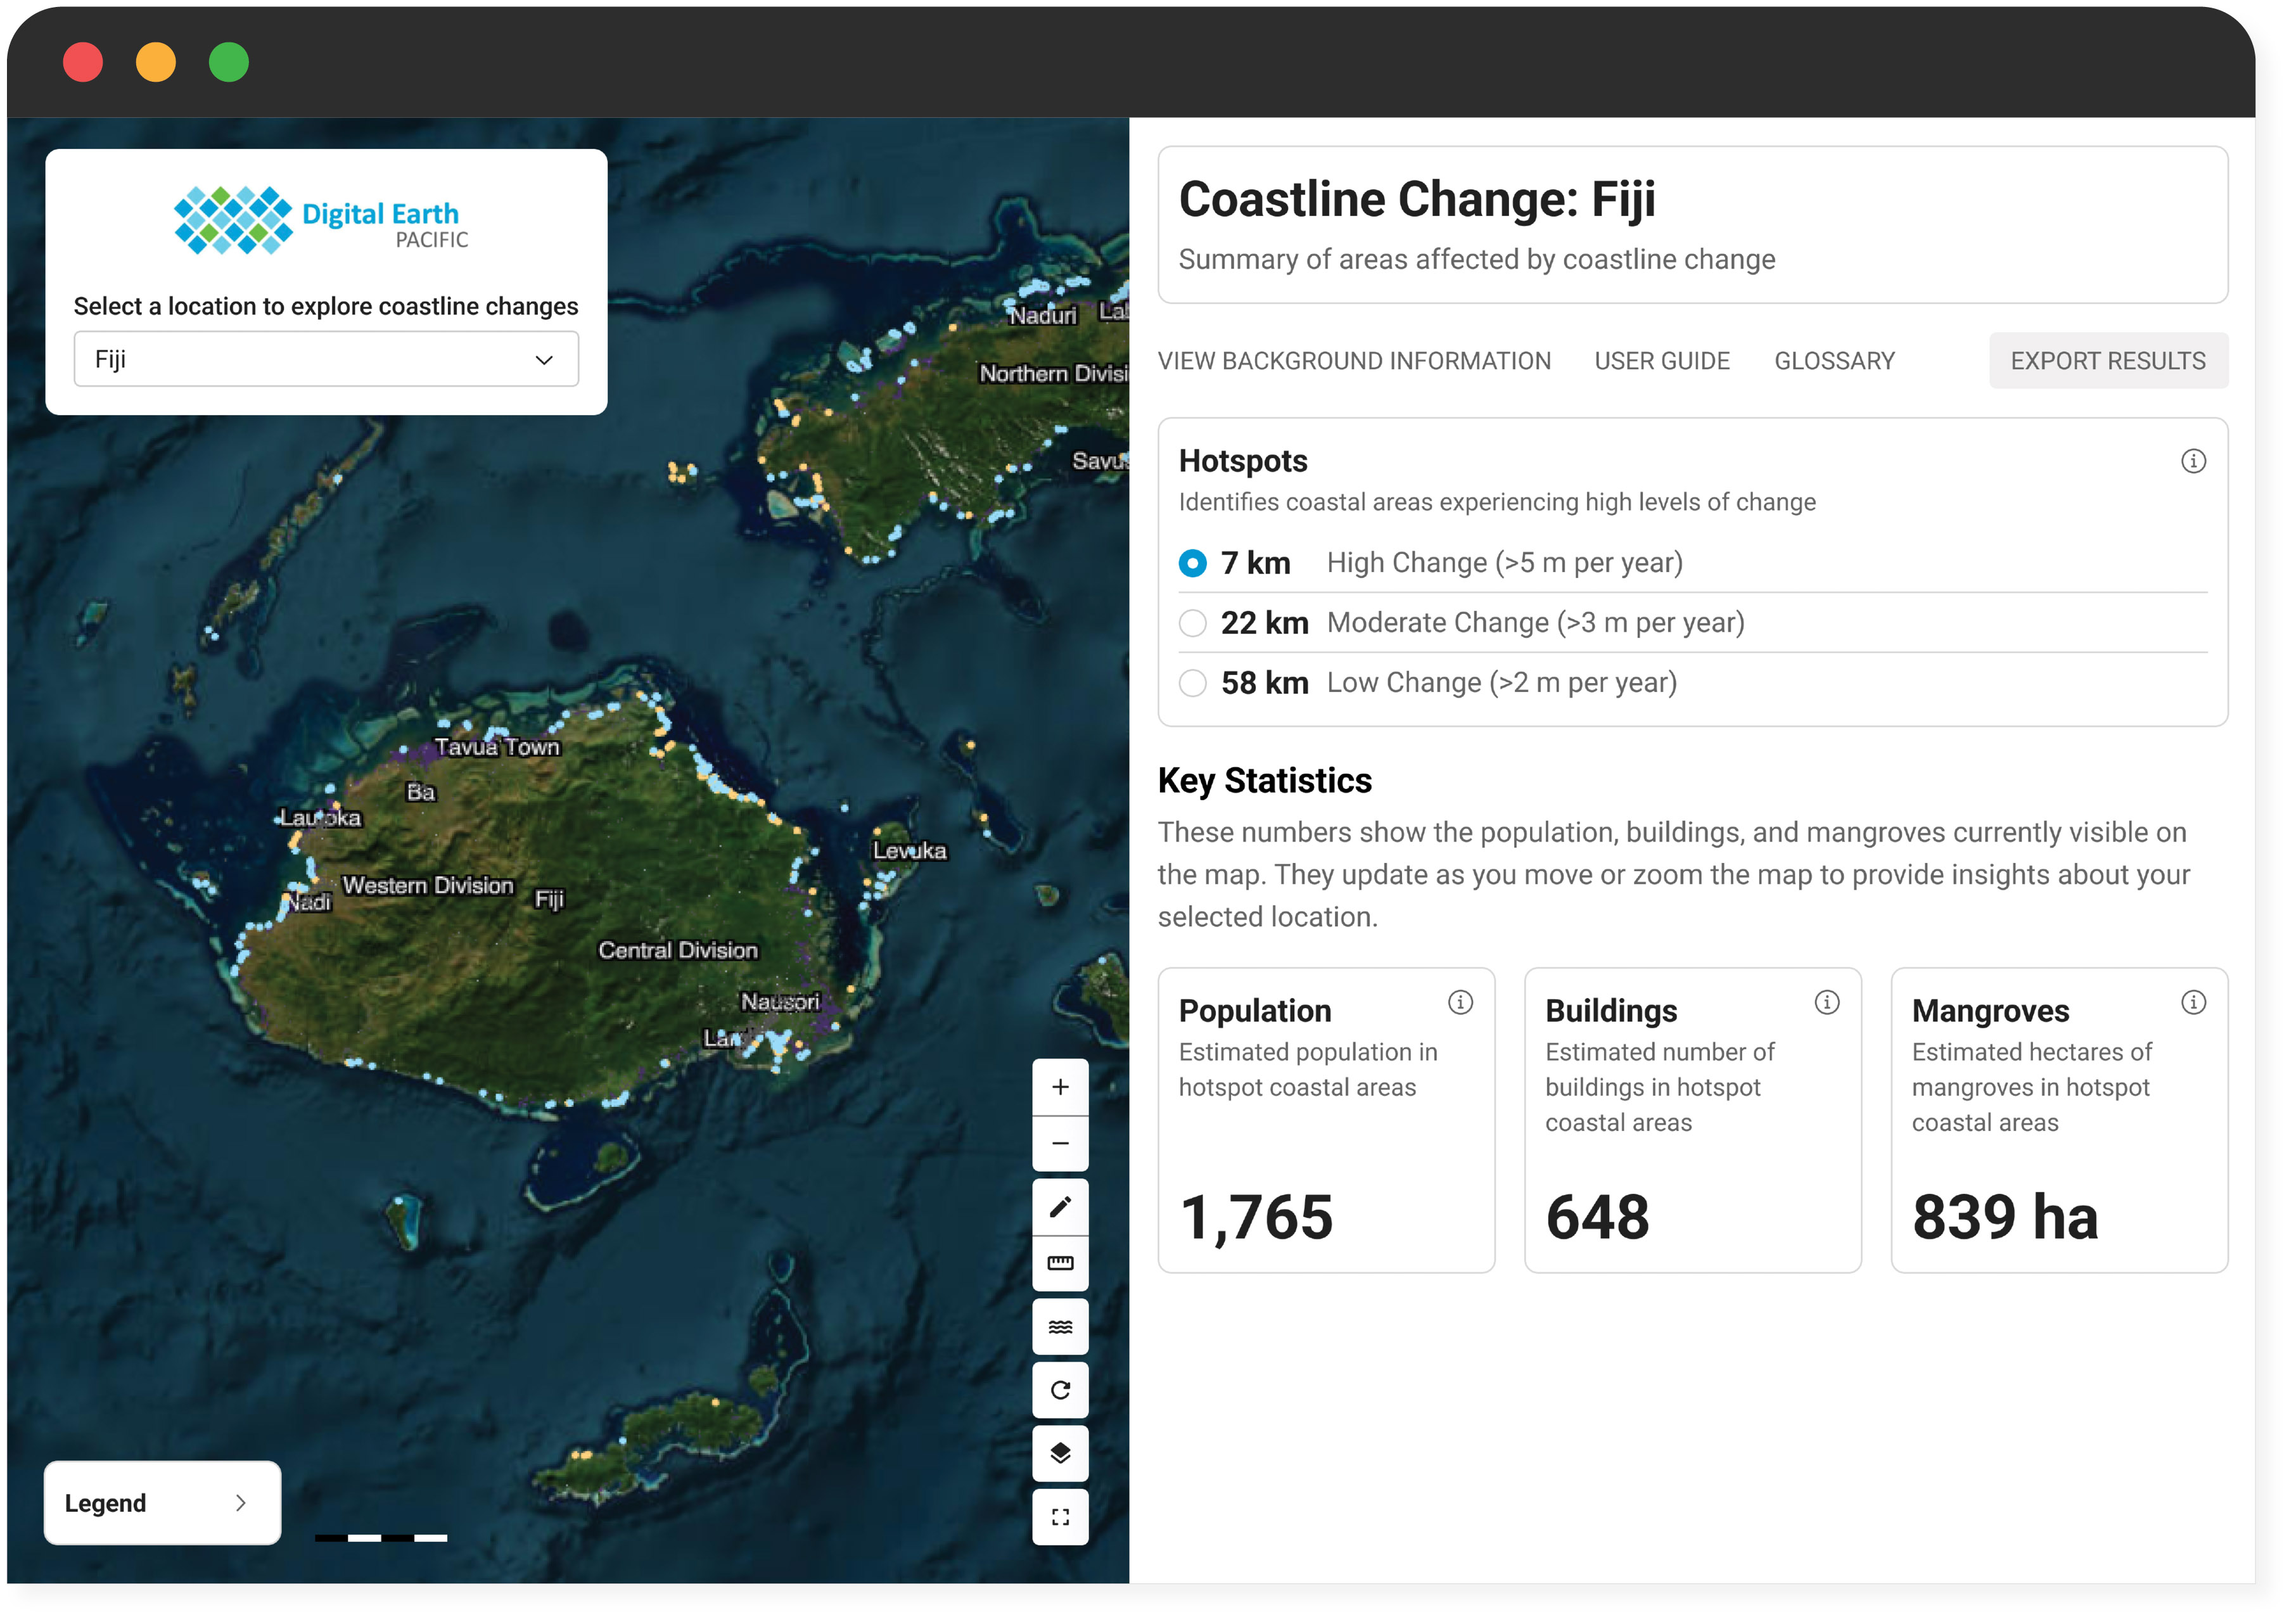Select 7 km High Change radio
2289x1617 pixels.
1192,563
